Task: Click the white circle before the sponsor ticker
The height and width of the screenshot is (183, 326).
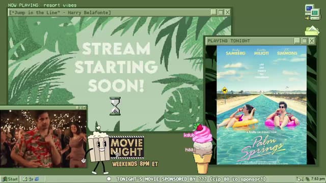Action: (108, 179)
